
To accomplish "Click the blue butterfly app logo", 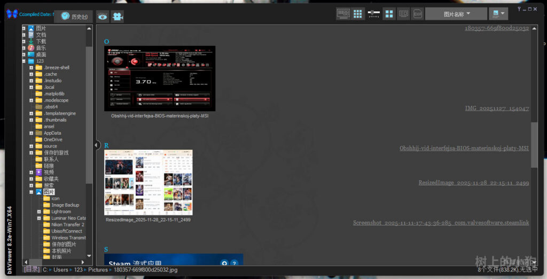I will [11, 14].
